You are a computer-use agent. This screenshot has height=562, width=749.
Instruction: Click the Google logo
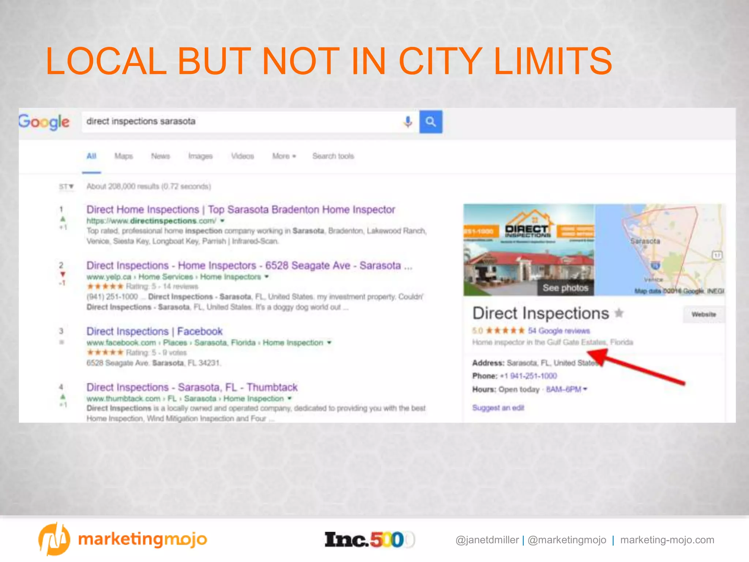tap(44, 122)
